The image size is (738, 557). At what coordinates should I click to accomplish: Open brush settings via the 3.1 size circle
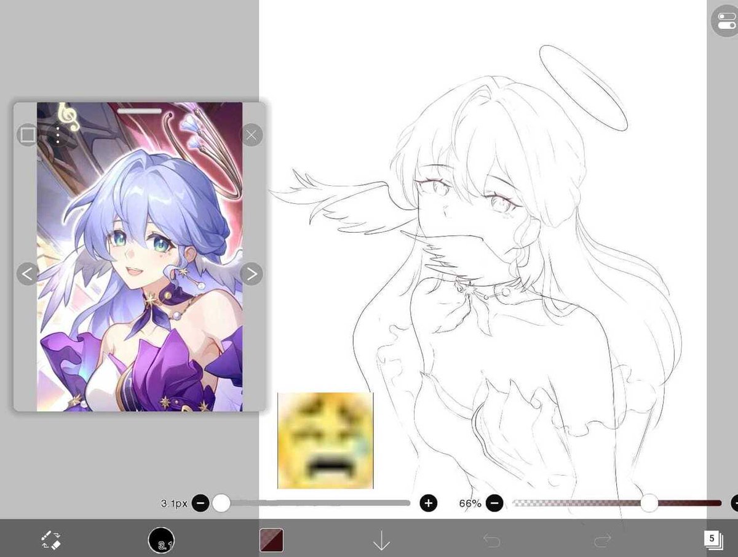pyautogui.click(x=162, y=540)
